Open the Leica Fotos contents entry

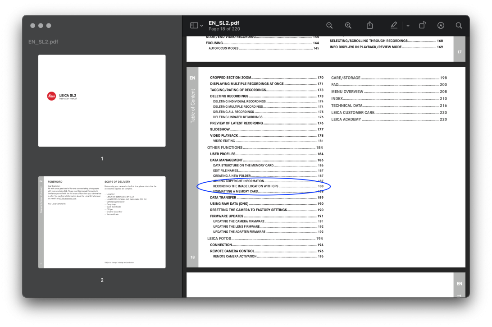coord(219,238)
